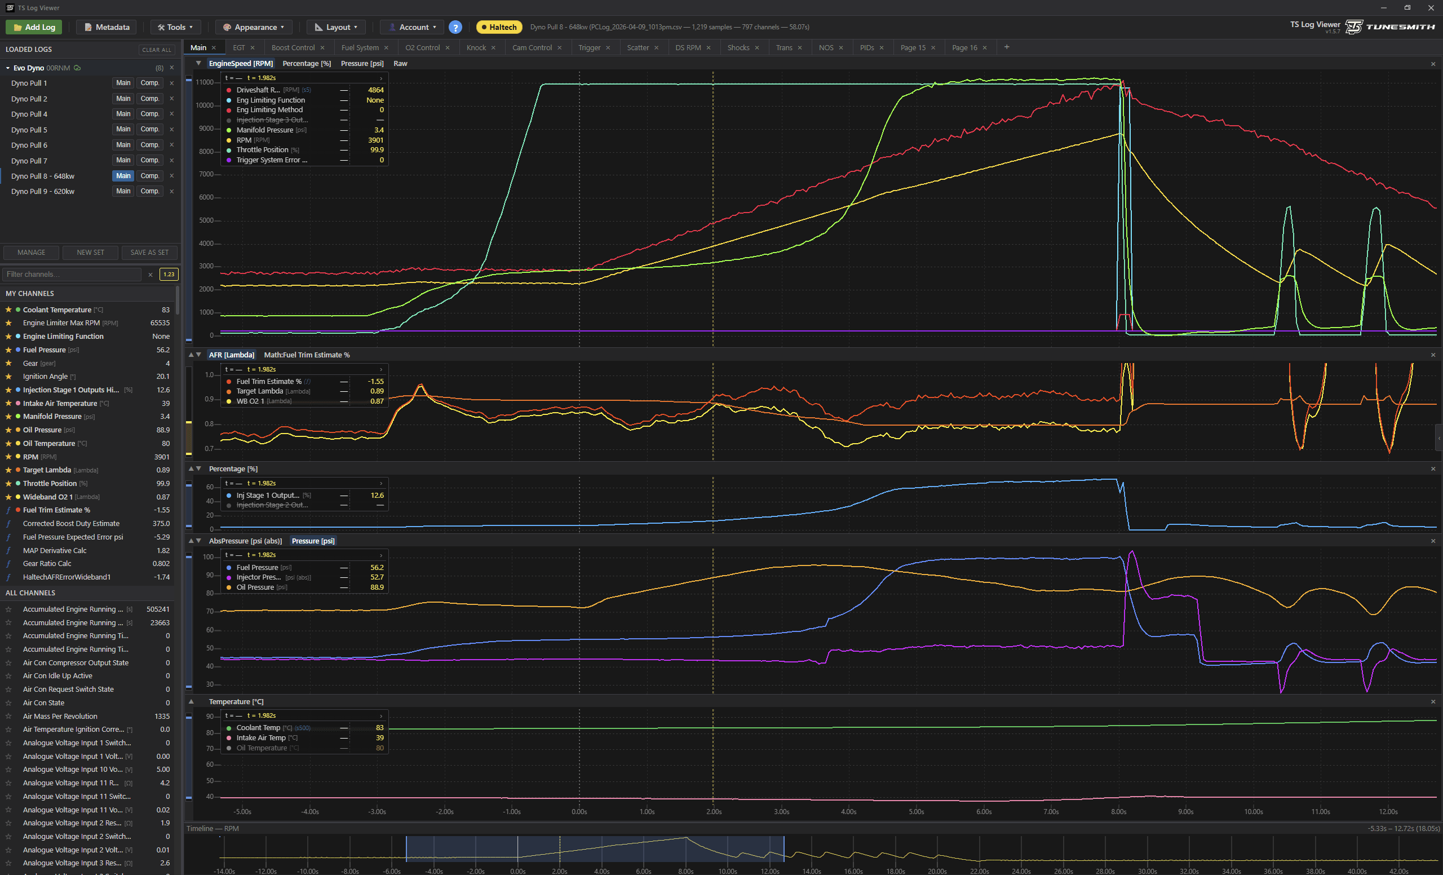Click the RPM yellow color dot in legend
The image size is (1443, 875).
(229, 140)
